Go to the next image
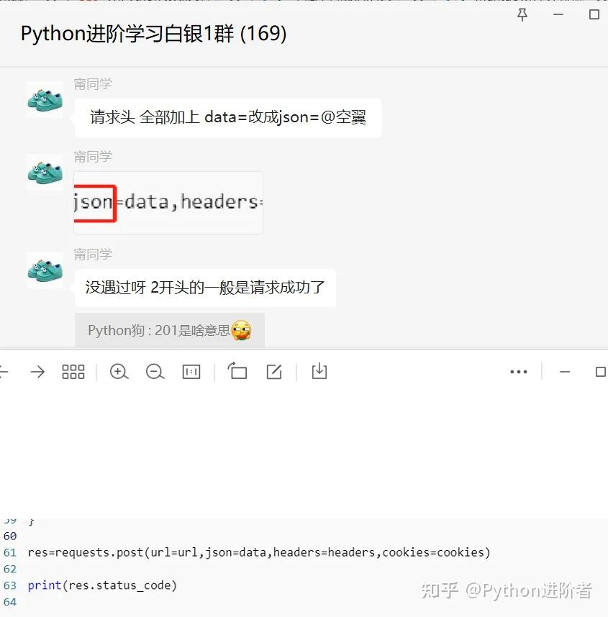 tap(36, 372)
